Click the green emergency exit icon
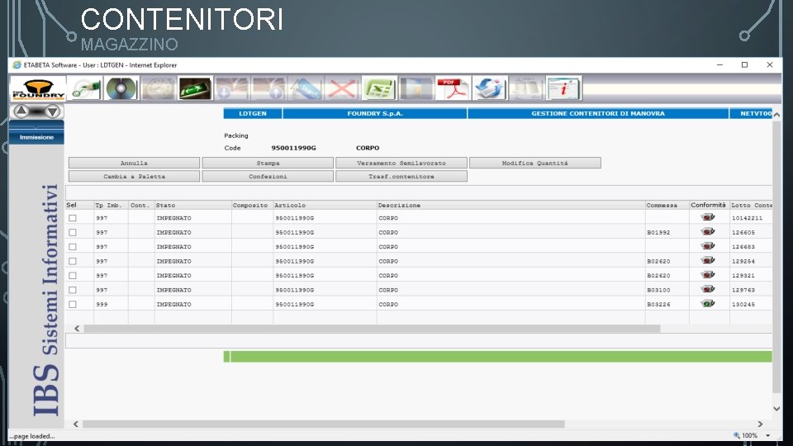 coord(195,89)
